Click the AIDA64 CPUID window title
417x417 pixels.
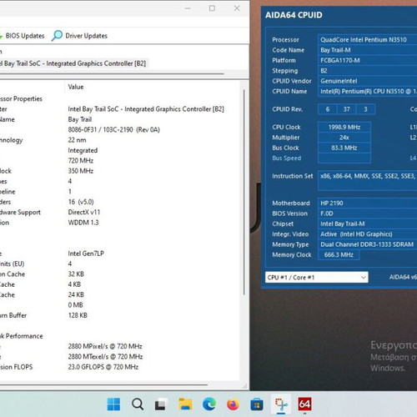(294, 15)
